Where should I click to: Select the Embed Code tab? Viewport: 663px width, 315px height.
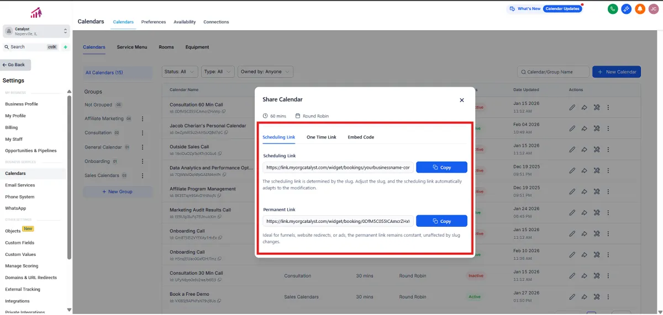pyautogui.click(x=361, y=137)
